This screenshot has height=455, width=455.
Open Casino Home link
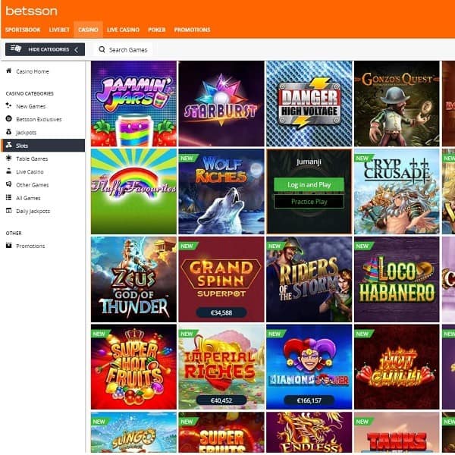[x=32, y=71]
